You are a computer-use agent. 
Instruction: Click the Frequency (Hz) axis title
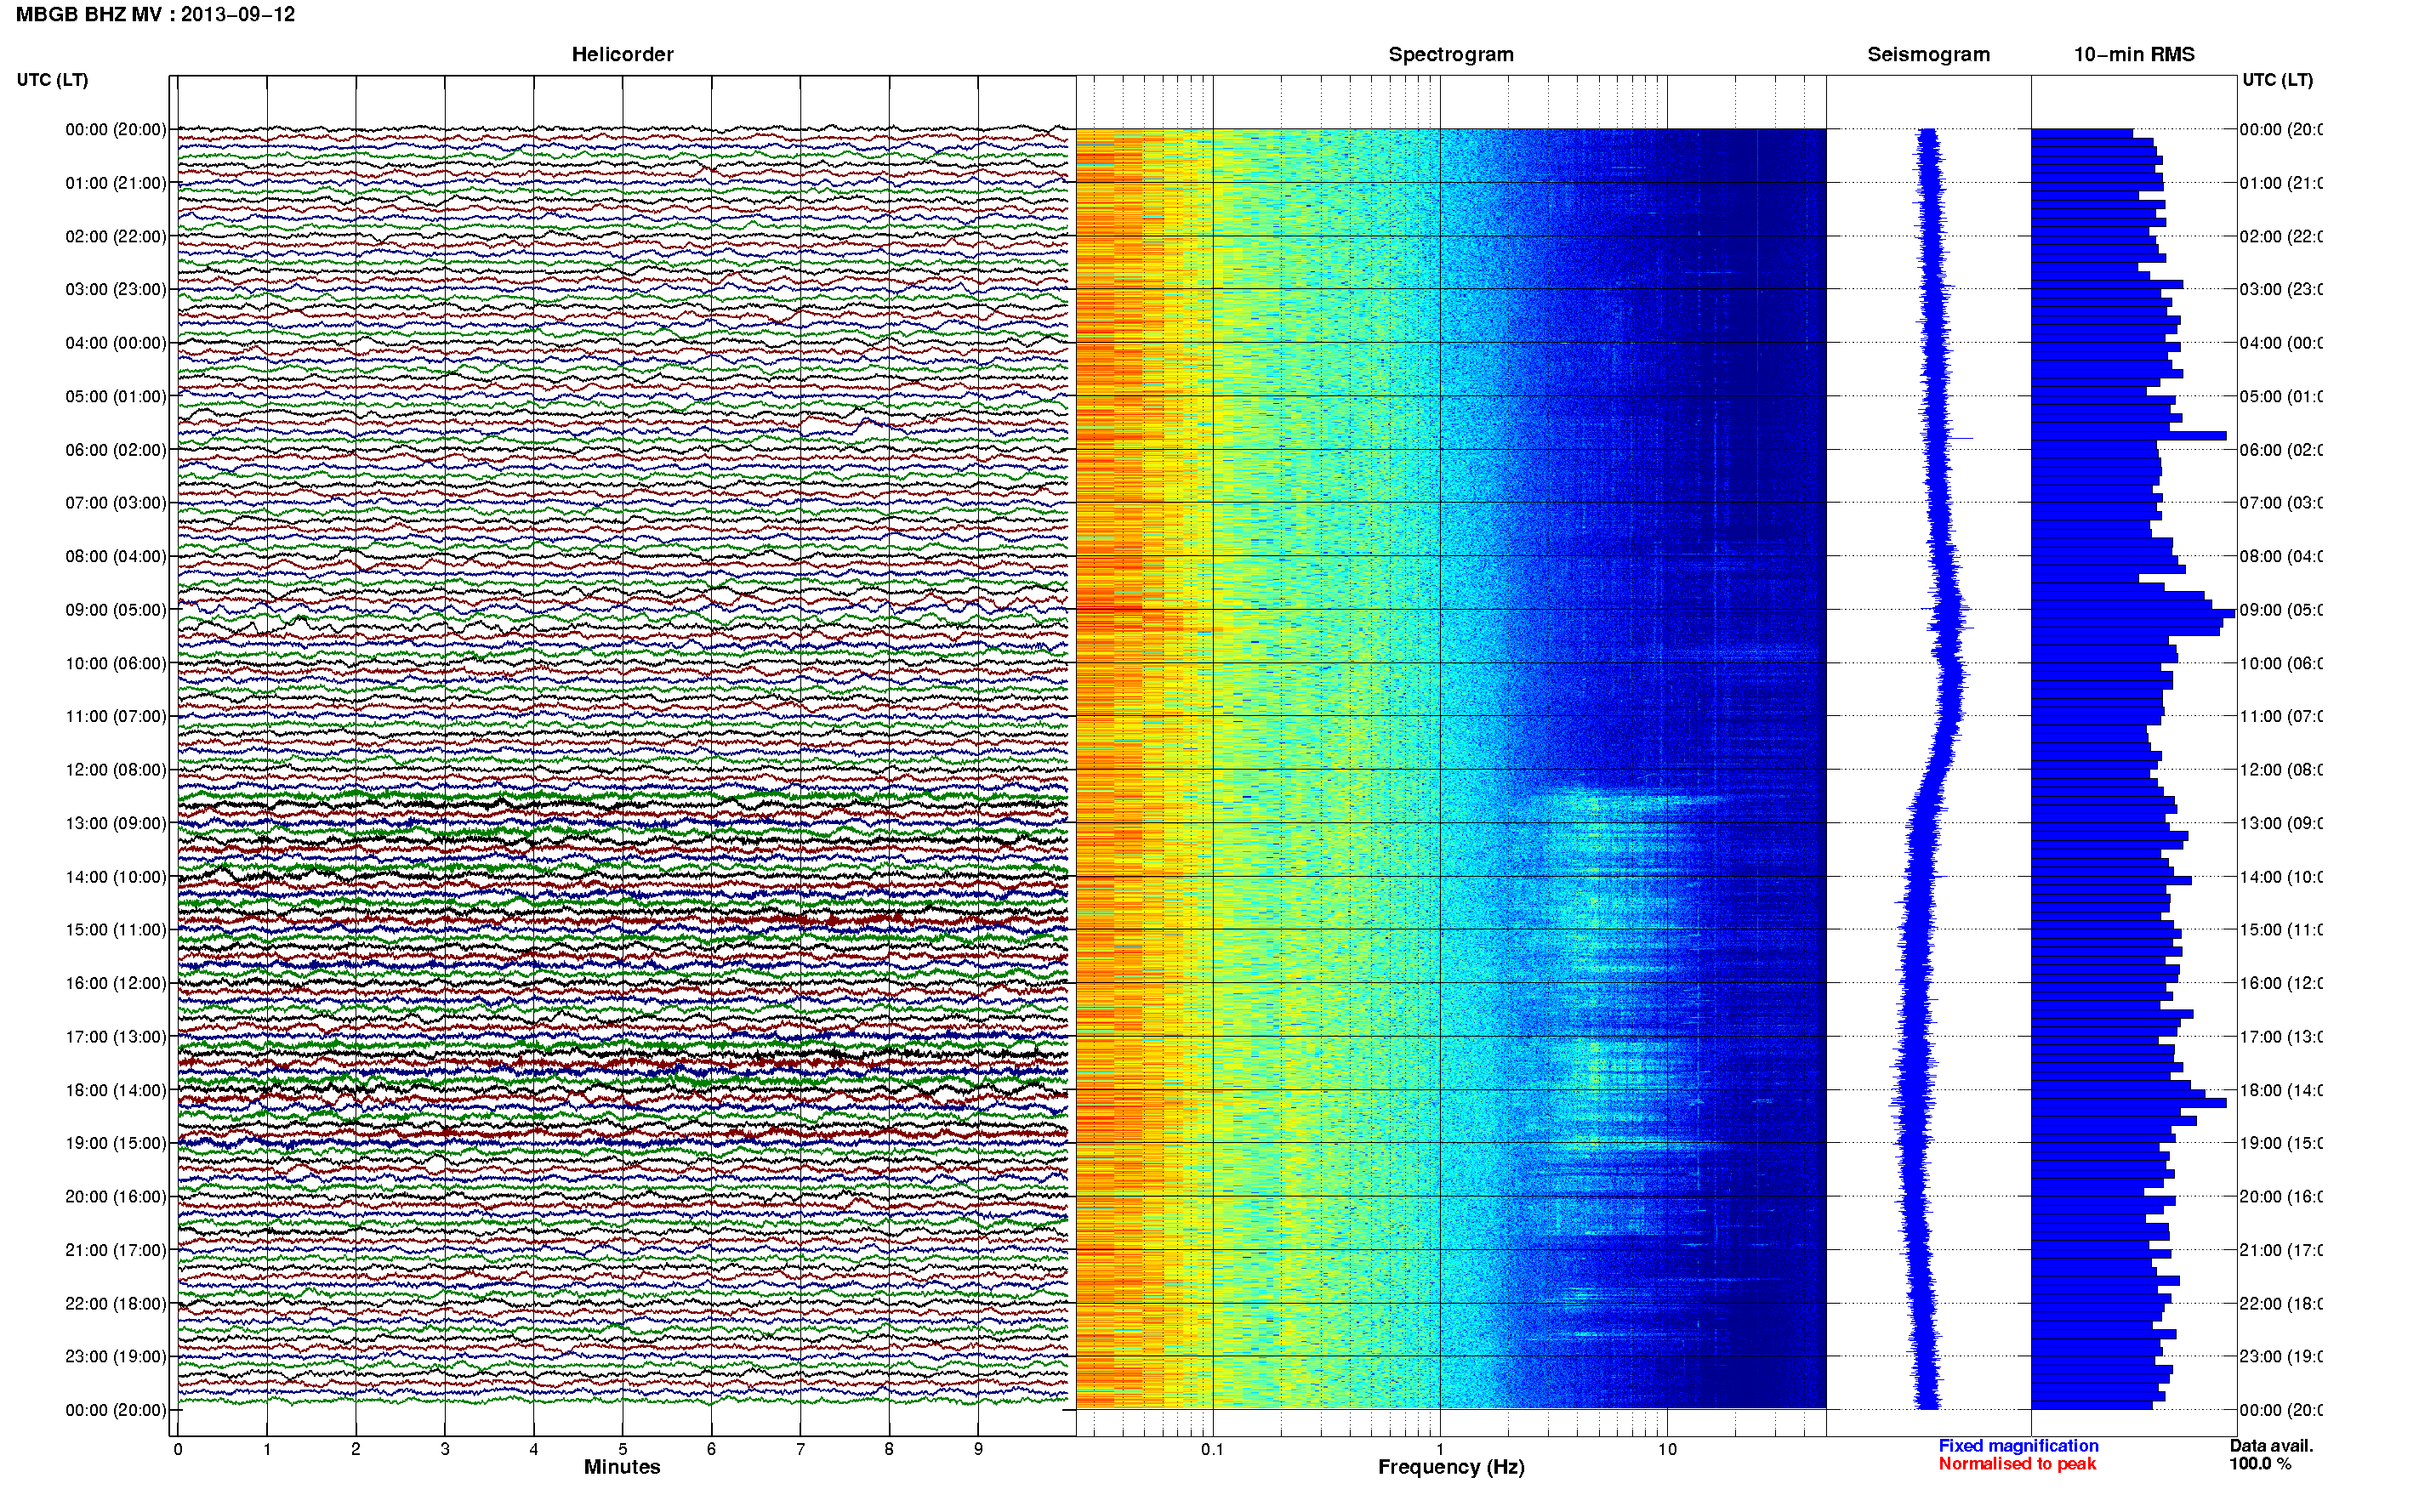(x=1451, y=1467)
